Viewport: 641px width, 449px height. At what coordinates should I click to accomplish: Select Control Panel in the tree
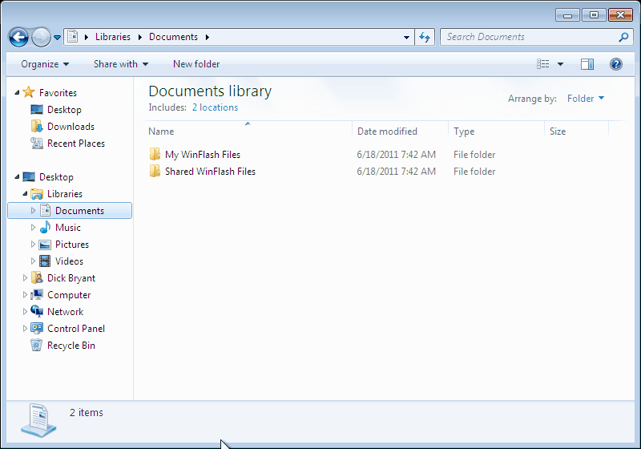click(x=76, y=329)
